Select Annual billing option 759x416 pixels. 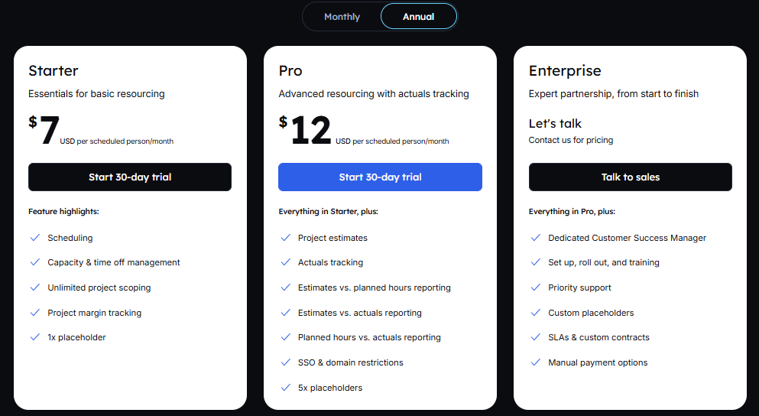coord(418,17)
